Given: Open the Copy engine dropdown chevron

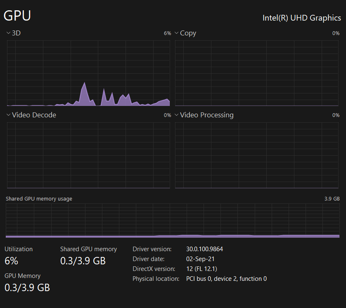Looking at the screenshot, I should (177, 33).
